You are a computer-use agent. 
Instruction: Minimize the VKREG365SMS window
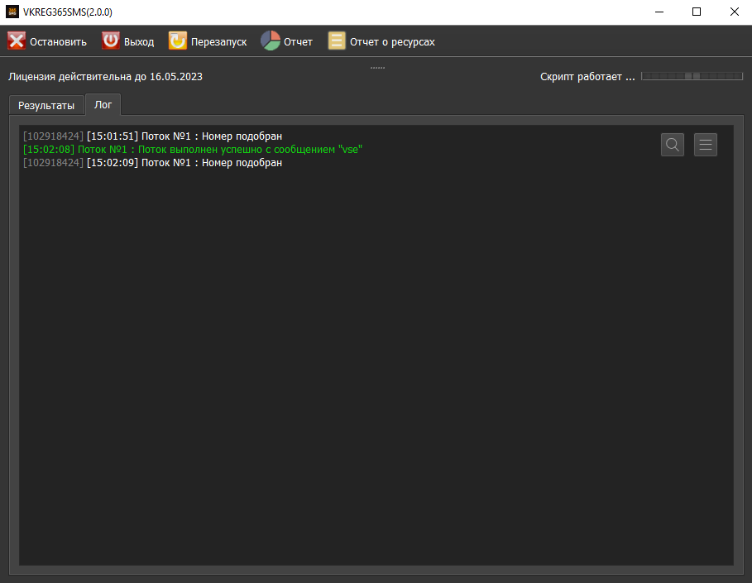coord(659,12)
